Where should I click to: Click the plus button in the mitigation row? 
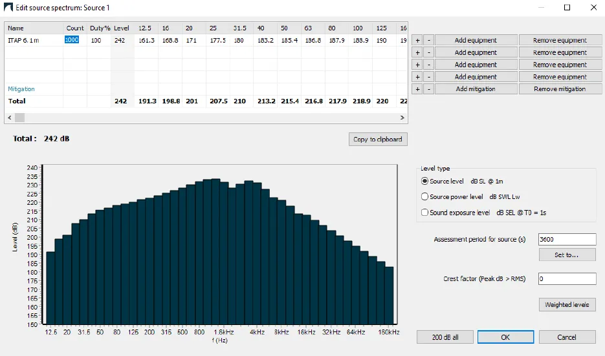417,89
